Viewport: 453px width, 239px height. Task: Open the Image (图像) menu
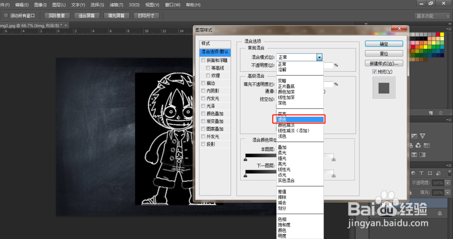coord(40,5)
